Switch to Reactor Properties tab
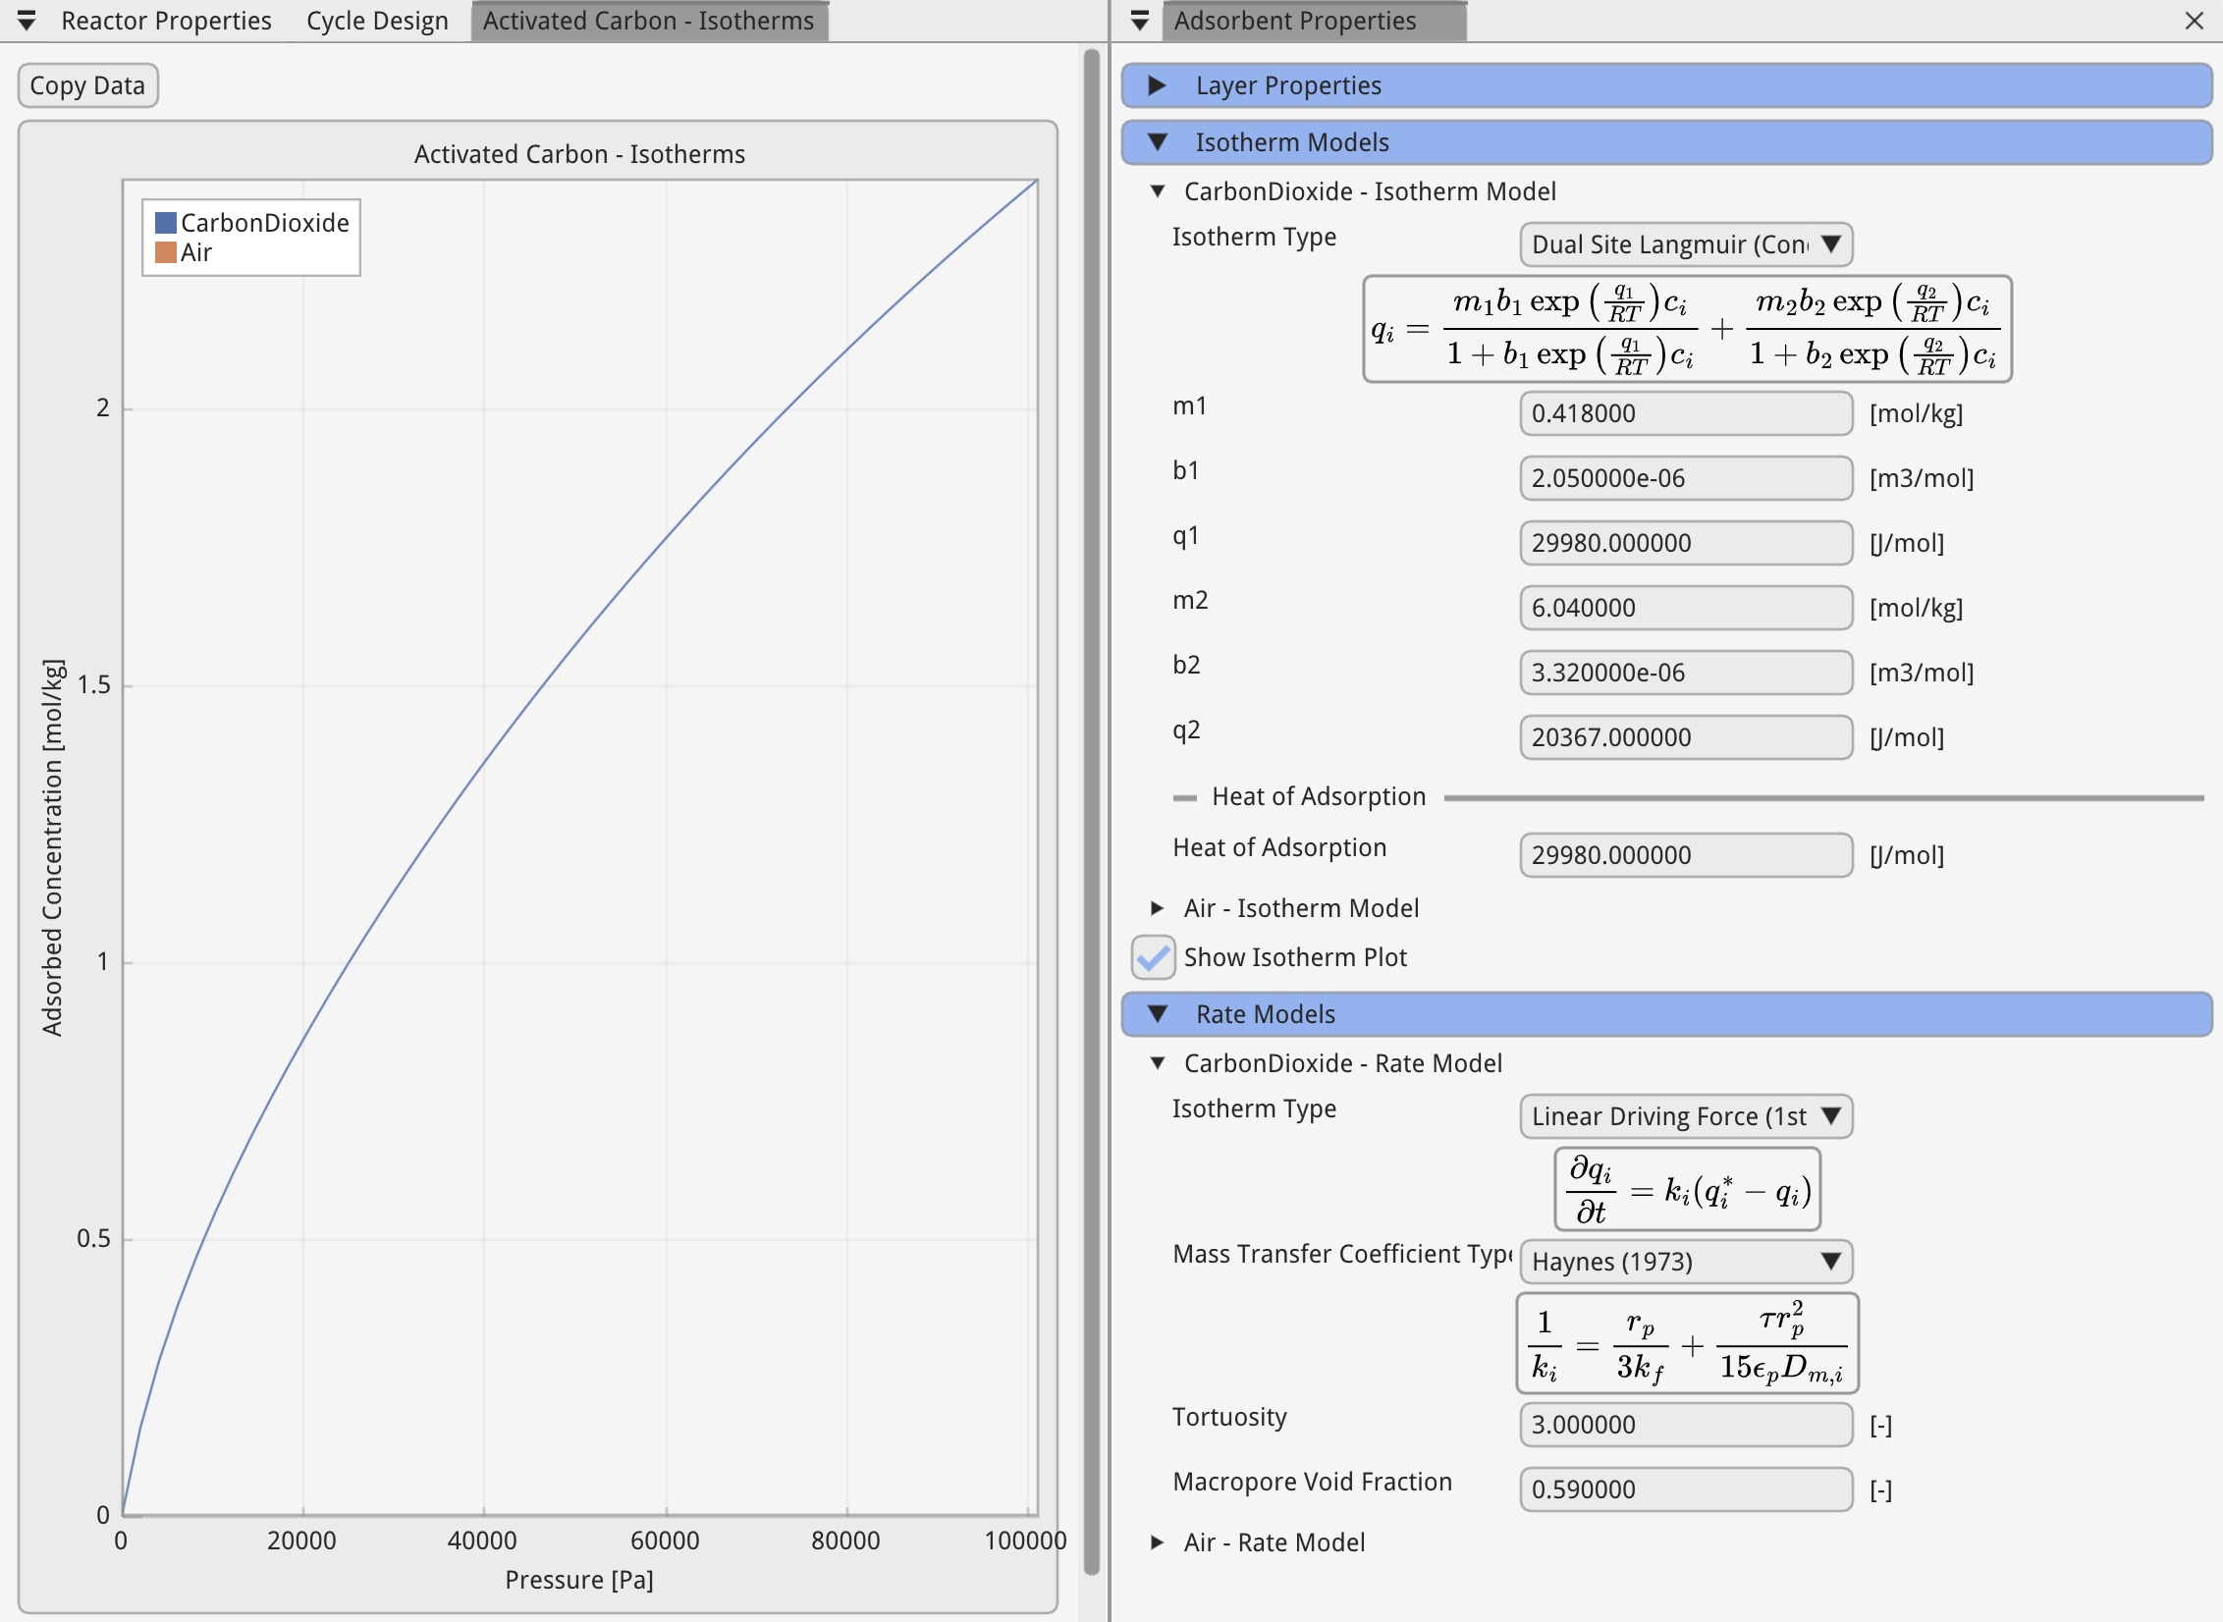2223x1622 pixels. click(166, 21)
